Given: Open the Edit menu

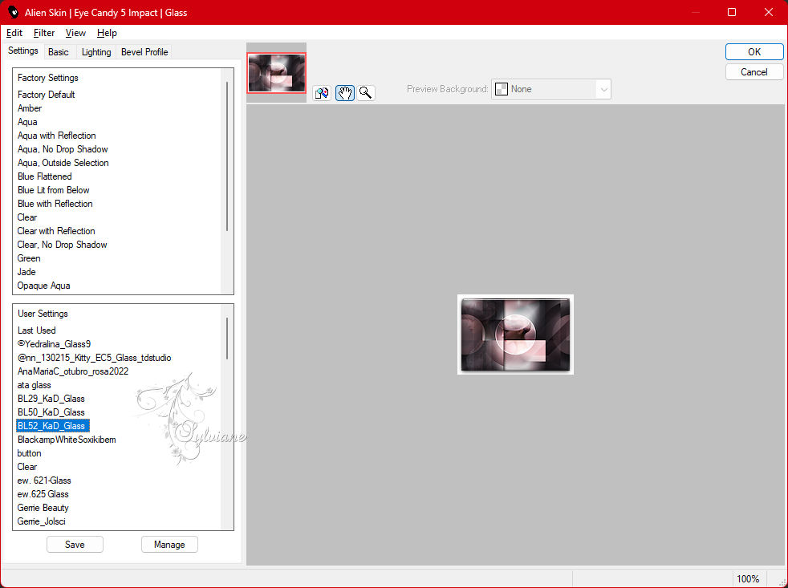Looking at the screenshot, I should [x=14, y=33].
